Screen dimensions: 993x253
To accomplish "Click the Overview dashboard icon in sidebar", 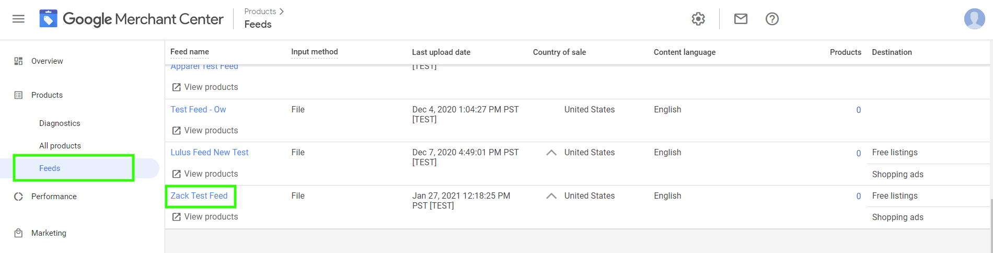I will [x=18, y=61].
